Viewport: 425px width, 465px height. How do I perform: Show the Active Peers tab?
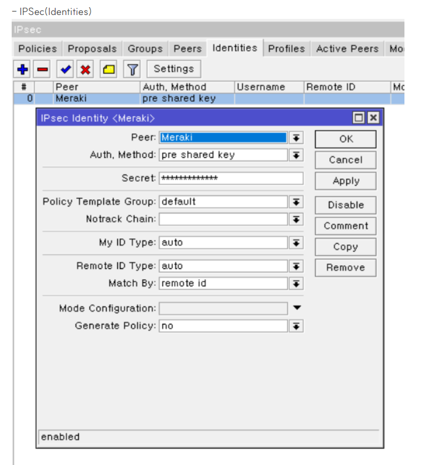(x=347, y=49)
